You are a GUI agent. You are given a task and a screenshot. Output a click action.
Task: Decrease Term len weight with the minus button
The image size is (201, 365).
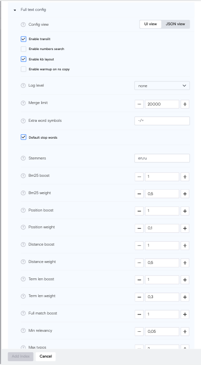click(139, 297)
